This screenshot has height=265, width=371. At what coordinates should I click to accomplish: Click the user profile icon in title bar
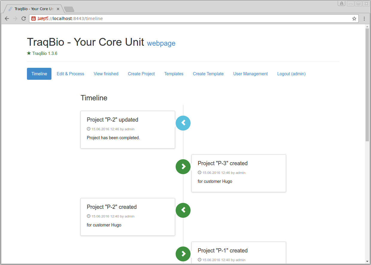342,3
